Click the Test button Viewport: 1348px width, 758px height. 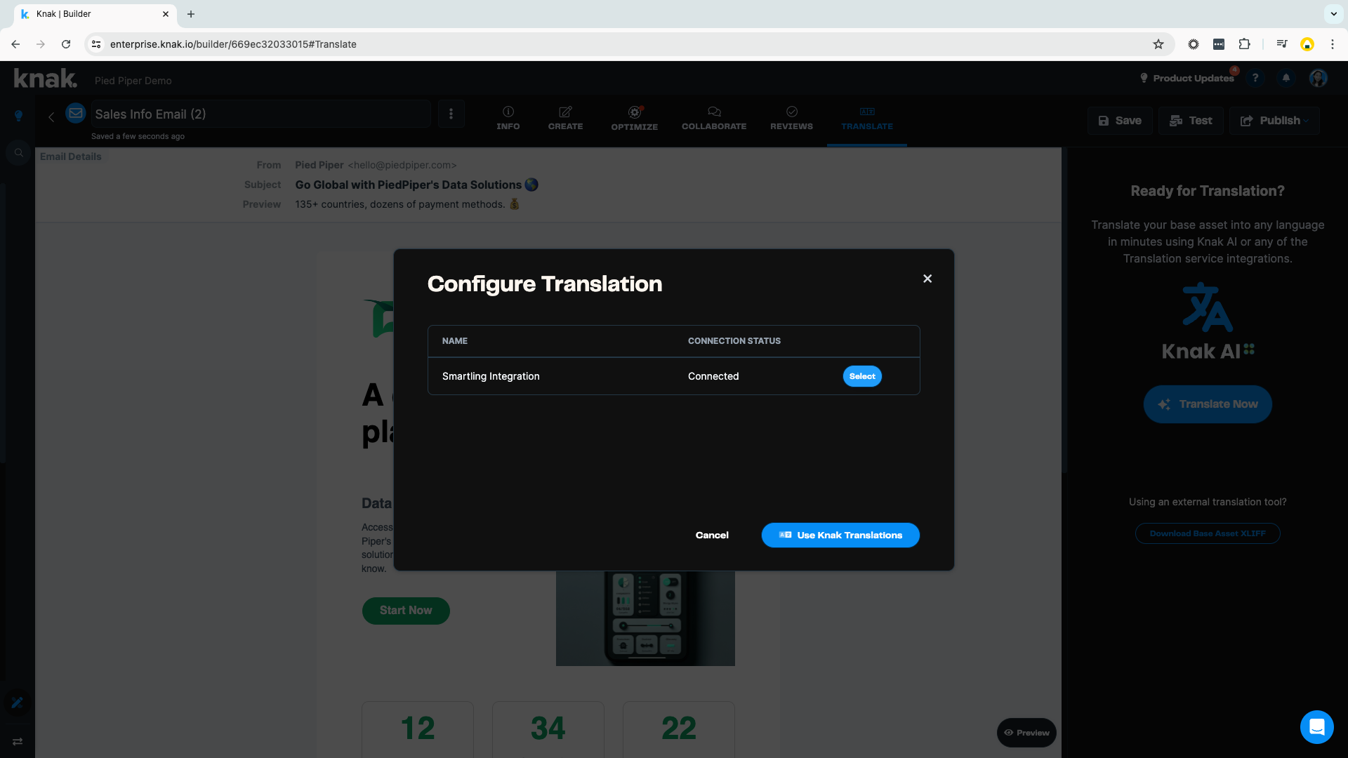click(1191, 121)
